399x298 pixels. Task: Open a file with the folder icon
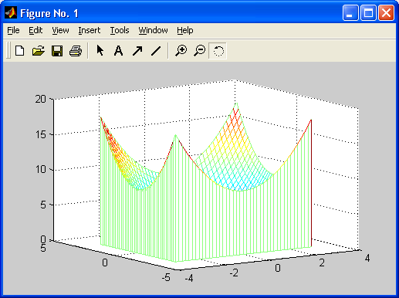click(39, 51)
